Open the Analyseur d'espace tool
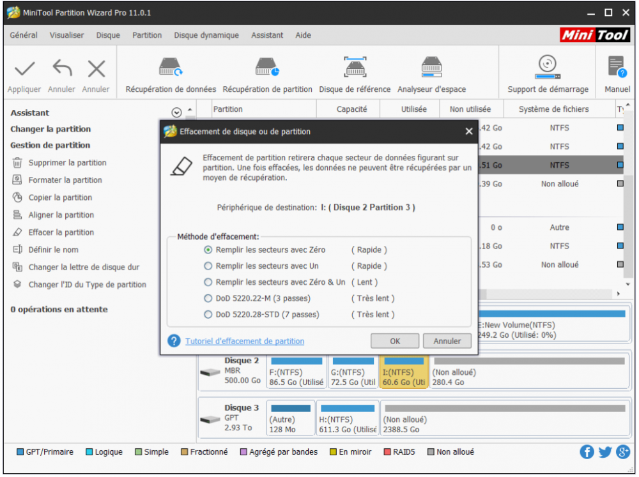Image resolution: width=639 pixels, height=477 pixels. click(431, 68)
